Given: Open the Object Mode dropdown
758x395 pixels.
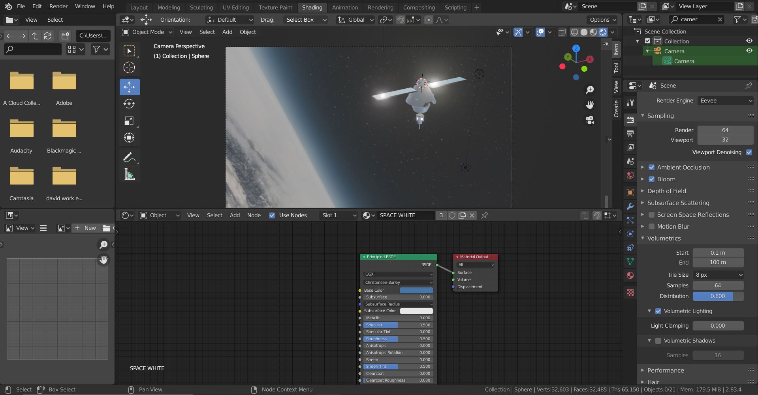Looking at the screenshot, I should (147, 32).
